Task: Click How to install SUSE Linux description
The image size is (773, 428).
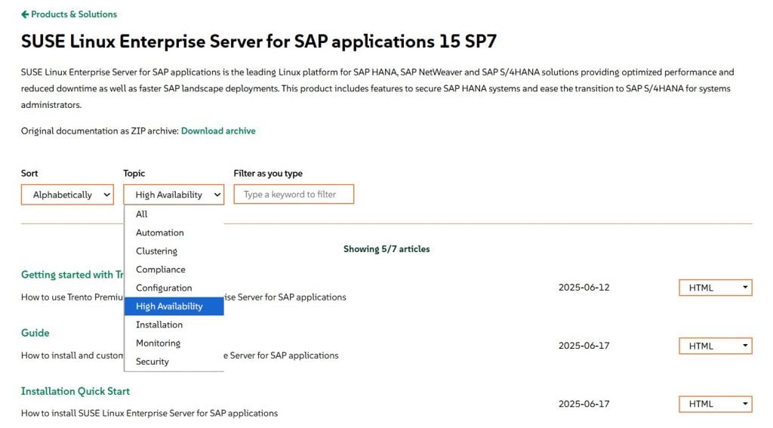Action: tap(149, 413)
